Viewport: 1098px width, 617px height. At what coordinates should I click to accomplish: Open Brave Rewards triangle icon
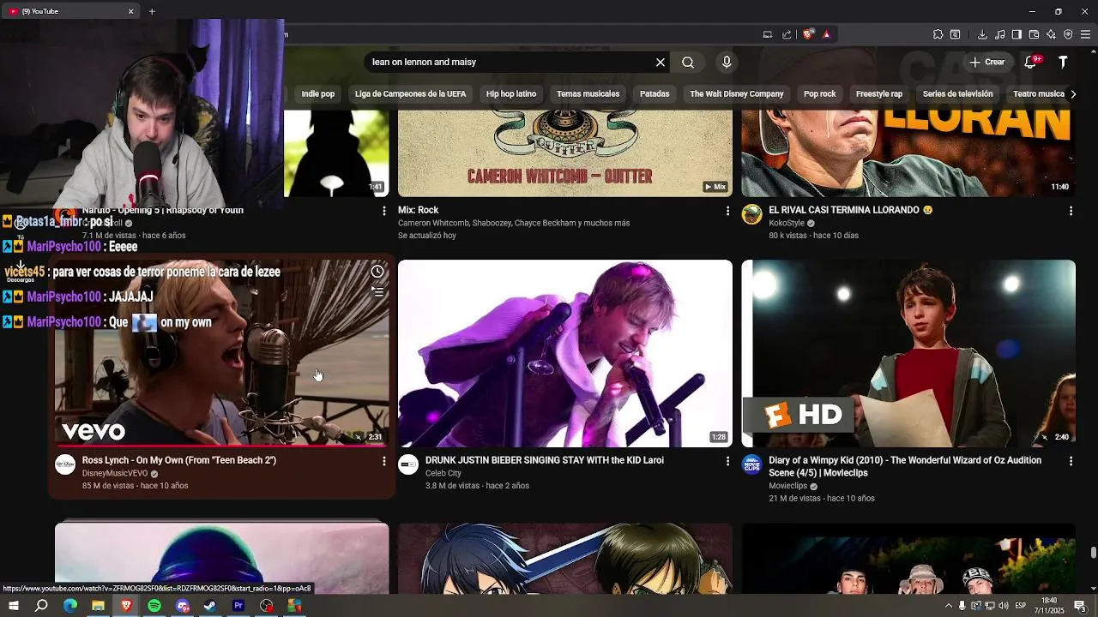click(x=826, y=34)
